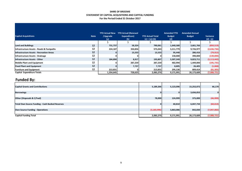Select 'Total Own Source Funding - Cash Backed Reserves'
Screen dimensions: 242x171
click(x=39, y=104)
